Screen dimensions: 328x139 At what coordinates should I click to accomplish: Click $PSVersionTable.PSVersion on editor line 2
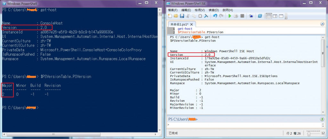click(x=201, y=32)
